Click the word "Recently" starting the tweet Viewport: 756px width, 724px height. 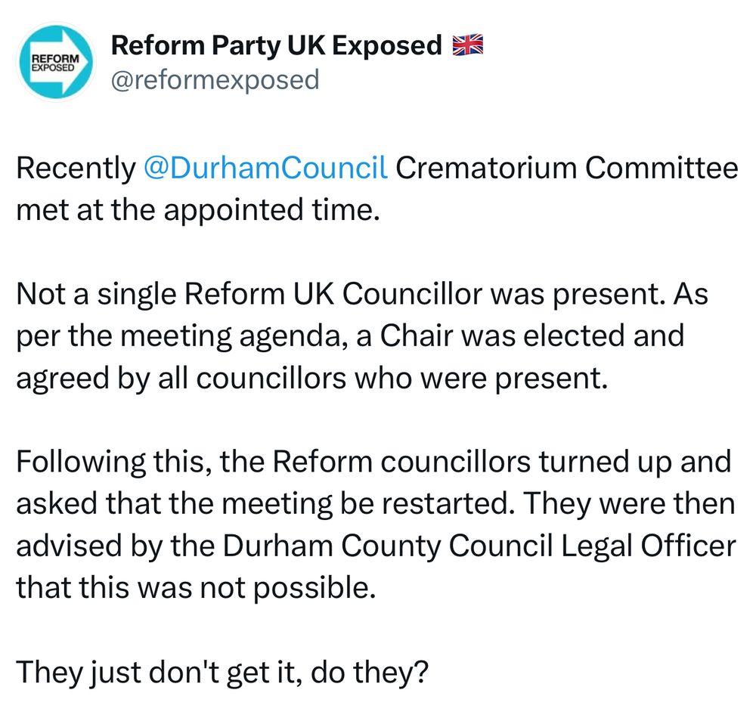coord(76,169)
